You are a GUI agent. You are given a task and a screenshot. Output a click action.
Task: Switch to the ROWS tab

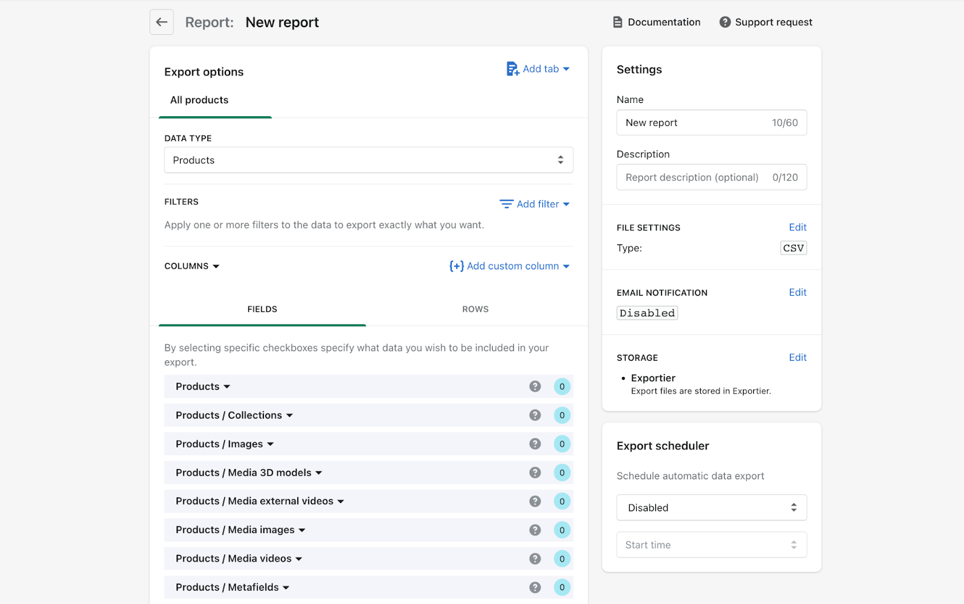475,309
